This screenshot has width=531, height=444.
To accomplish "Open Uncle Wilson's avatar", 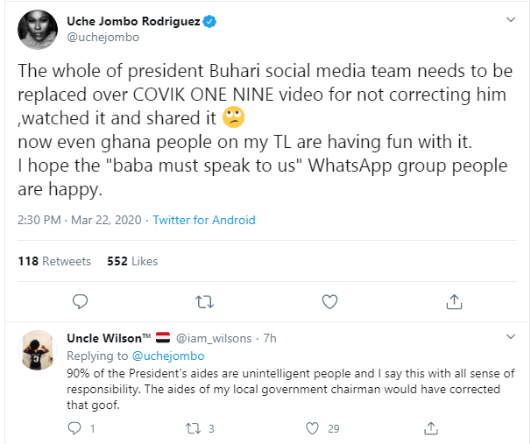I will (x=39, y=353).
